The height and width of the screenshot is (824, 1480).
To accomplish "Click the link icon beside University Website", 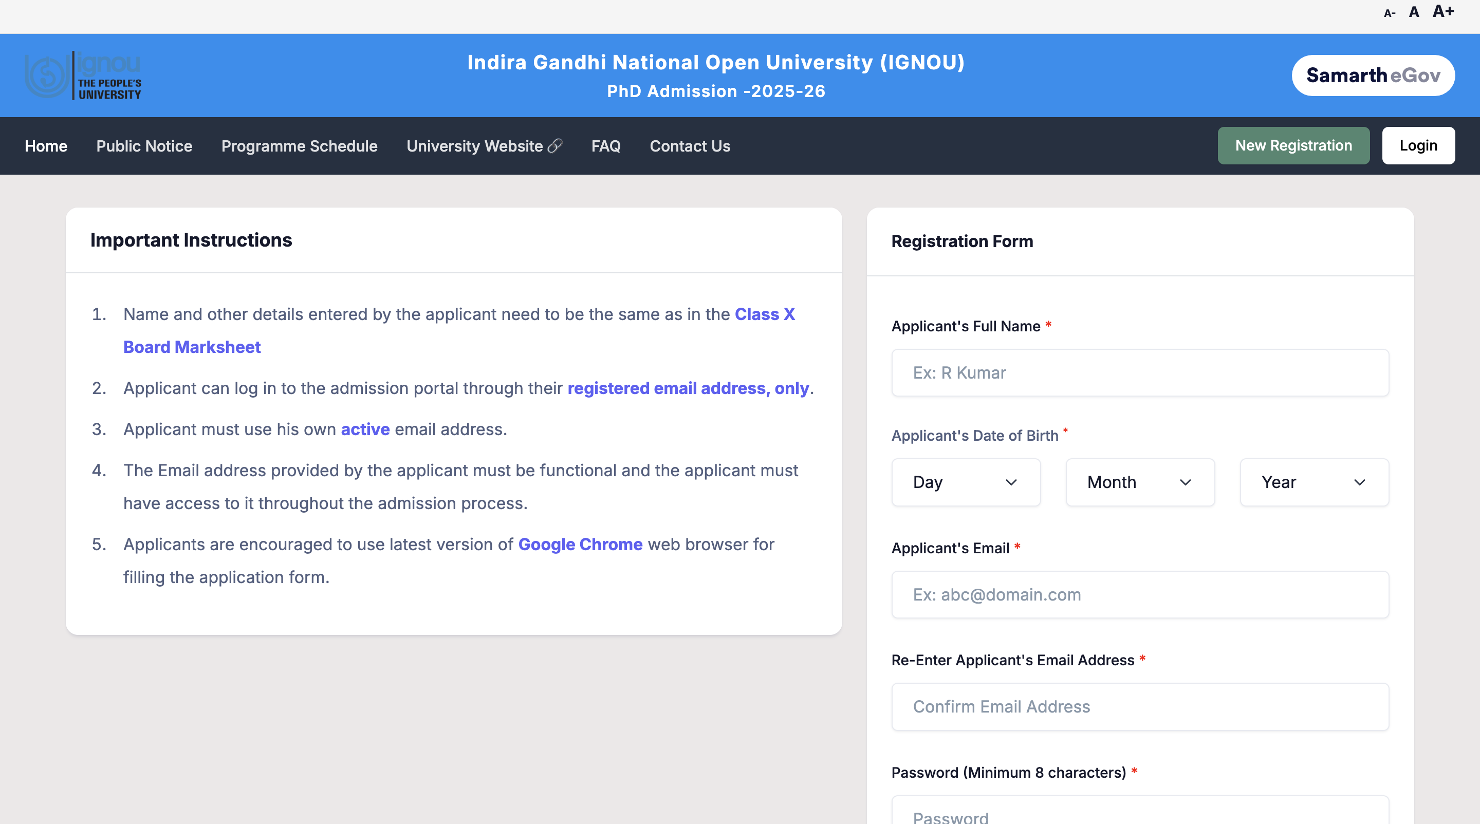I will point(555,146).
